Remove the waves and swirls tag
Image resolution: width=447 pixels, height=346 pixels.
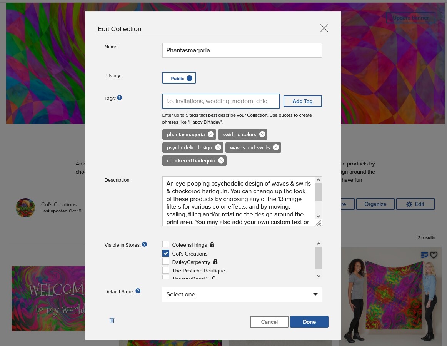click(276, 147)
